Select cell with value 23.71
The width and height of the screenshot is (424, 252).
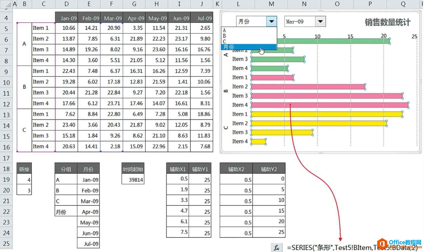tap(112, 103)
